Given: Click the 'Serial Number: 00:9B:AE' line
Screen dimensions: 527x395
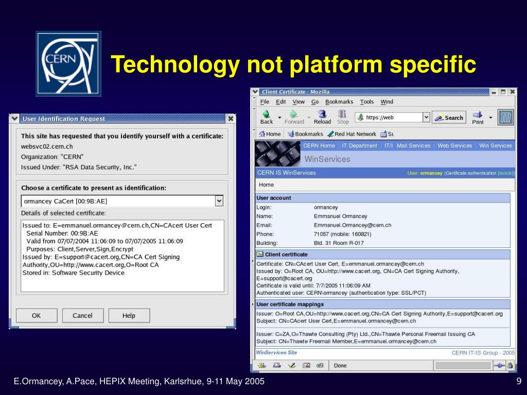Looking at the screenshot, I should tap(62, 234).
